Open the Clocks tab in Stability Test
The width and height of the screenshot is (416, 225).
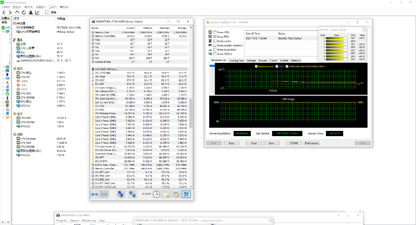pyautogui.click(x=273, y=60)
